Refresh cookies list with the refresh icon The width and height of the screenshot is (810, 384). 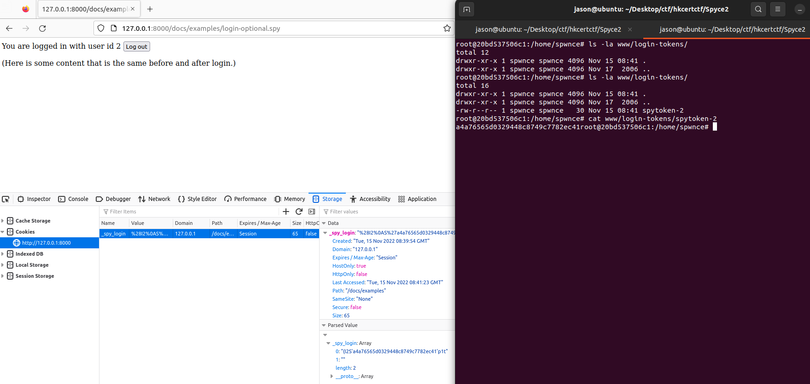(x=299, y=212)
